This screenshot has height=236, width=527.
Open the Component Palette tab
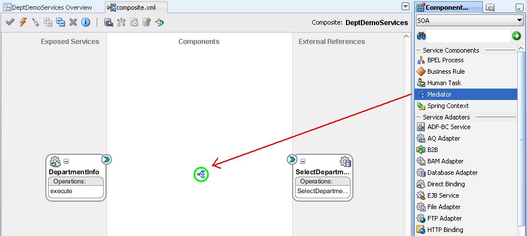pyautogui.click(x=448, y=7)
